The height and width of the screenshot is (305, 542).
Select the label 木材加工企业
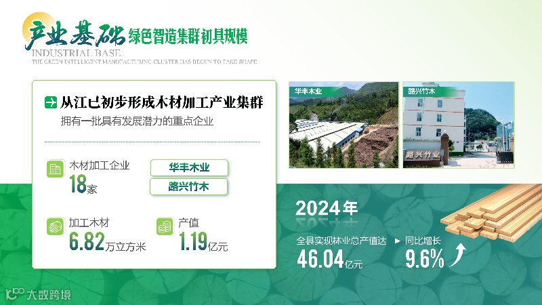click(x=100, y=165)
